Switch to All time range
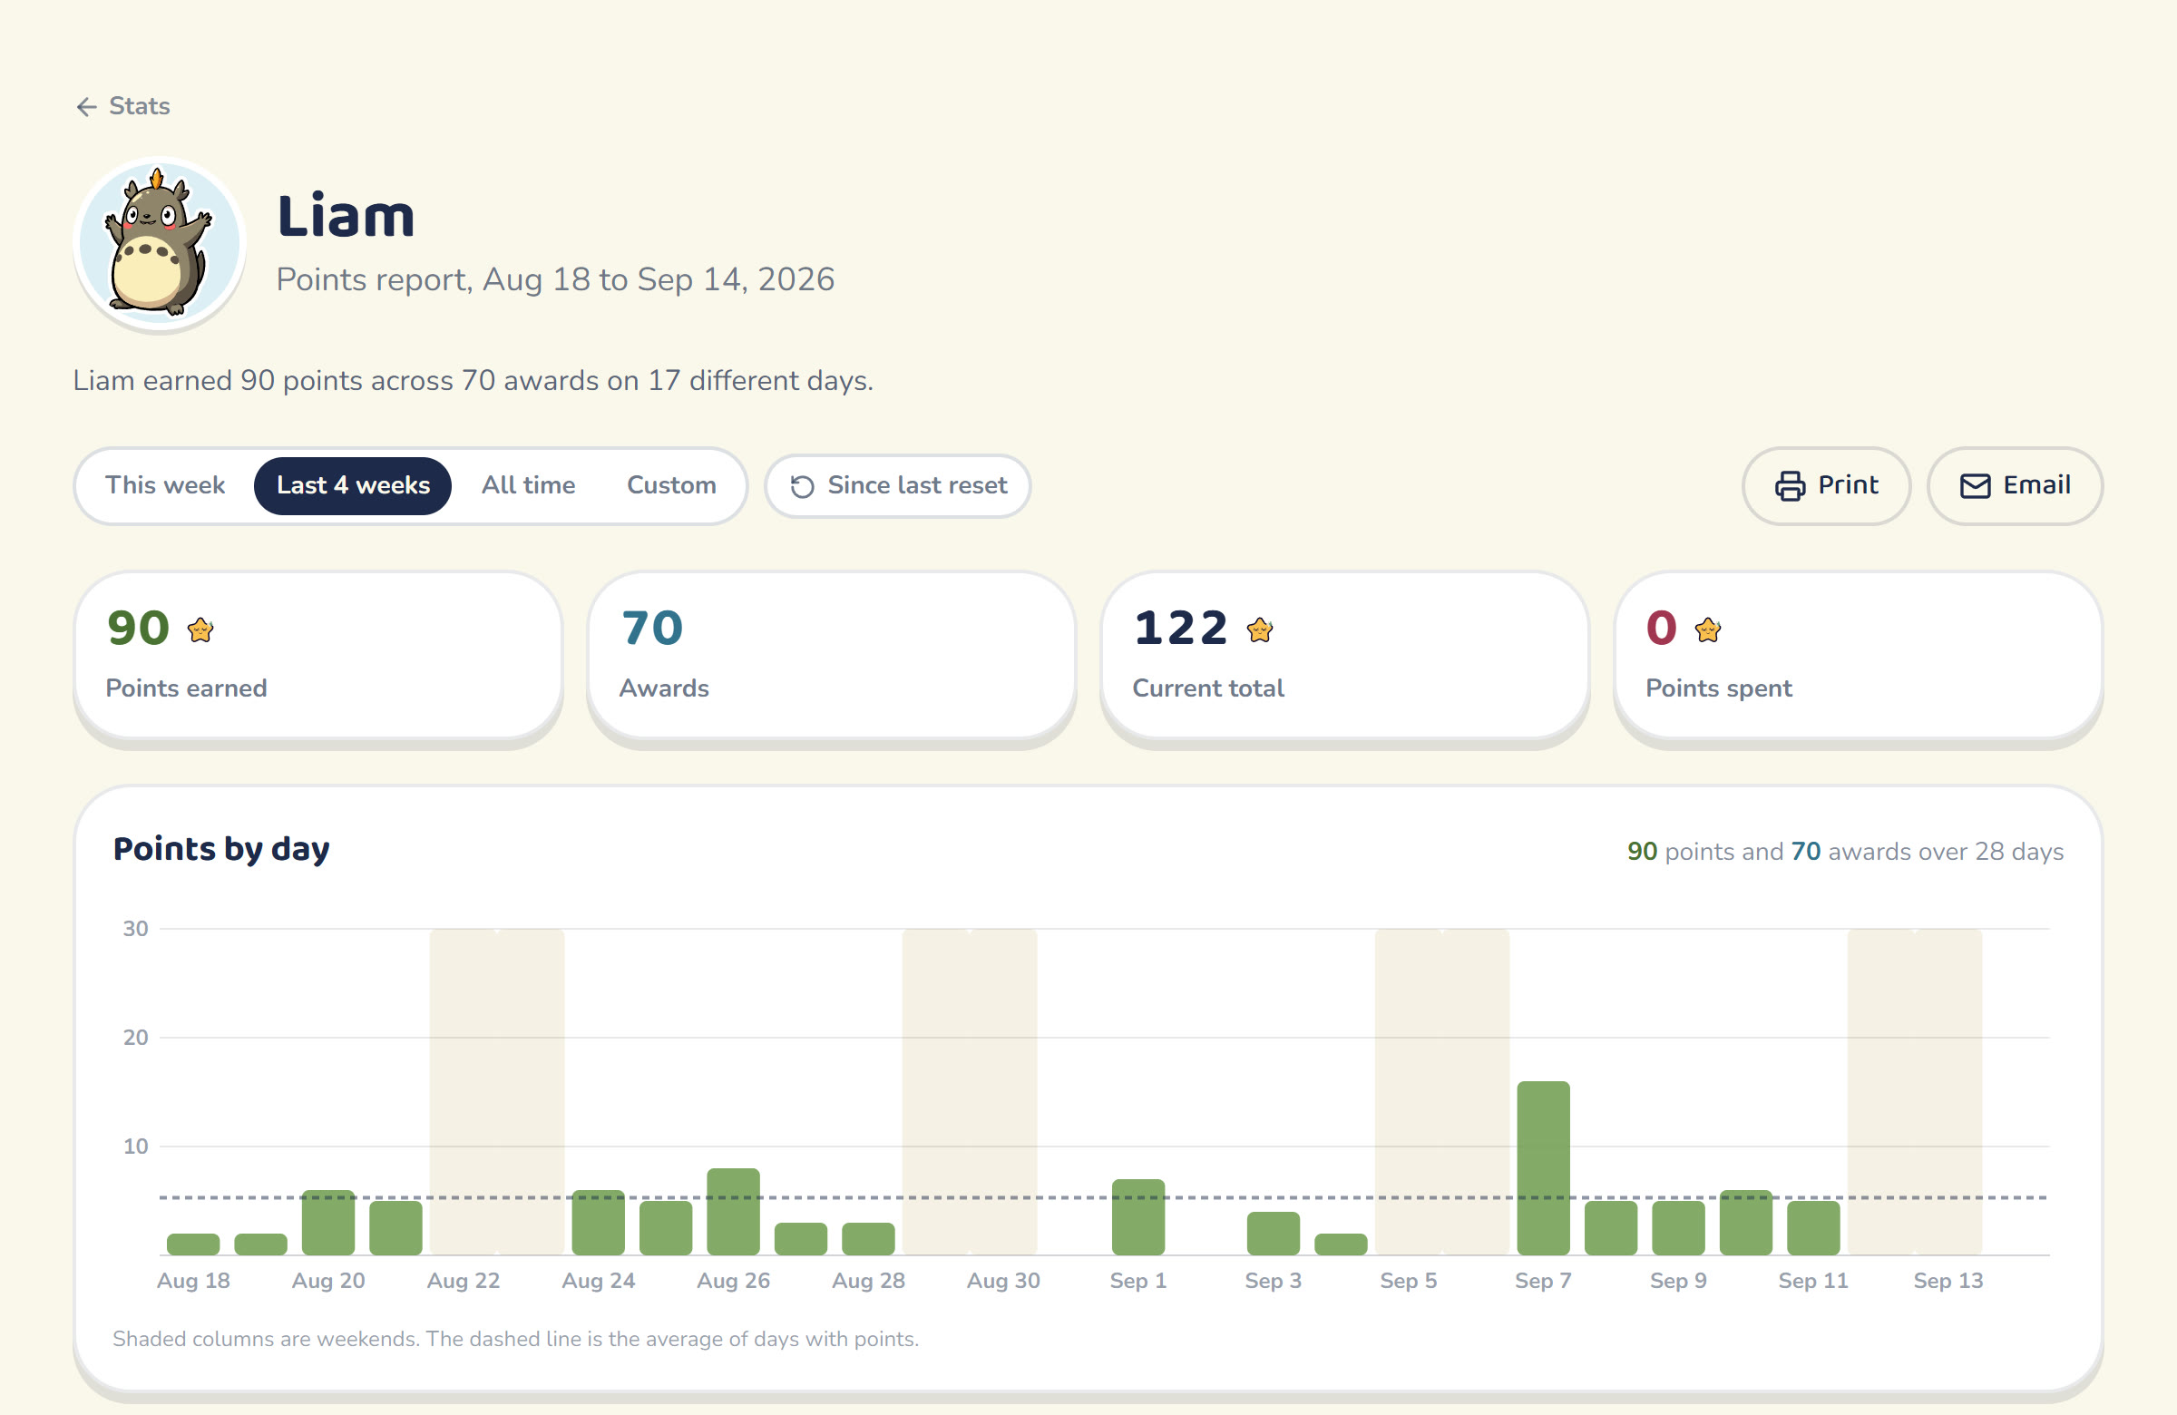Screen dimensions: 2177x1415 click(x=529, y=484)
